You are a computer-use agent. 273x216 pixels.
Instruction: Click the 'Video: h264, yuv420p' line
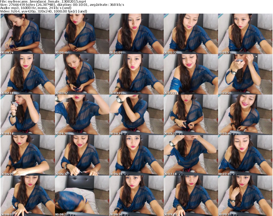pyautogui.click(x=43, y=11)
